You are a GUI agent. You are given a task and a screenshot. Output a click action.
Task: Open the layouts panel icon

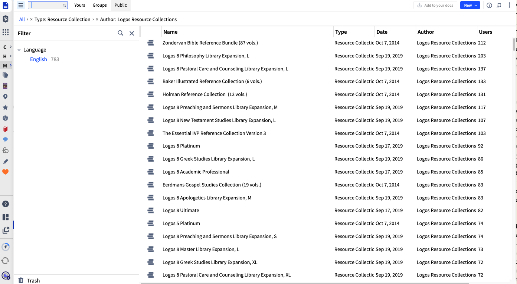point(6,217)
